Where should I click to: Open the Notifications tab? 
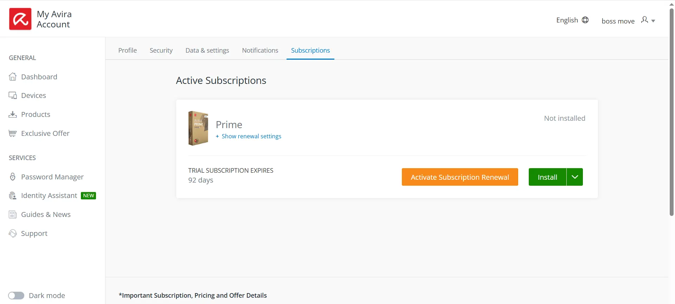[x=260, y=50]
